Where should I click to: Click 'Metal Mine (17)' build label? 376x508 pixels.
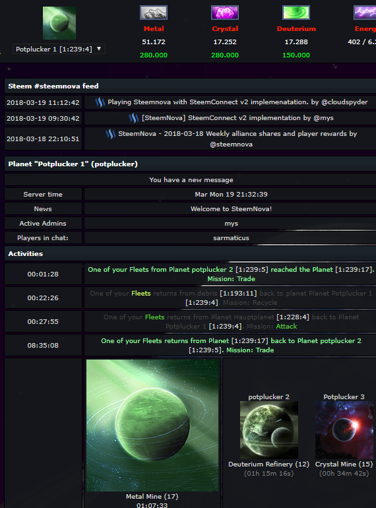152,496
